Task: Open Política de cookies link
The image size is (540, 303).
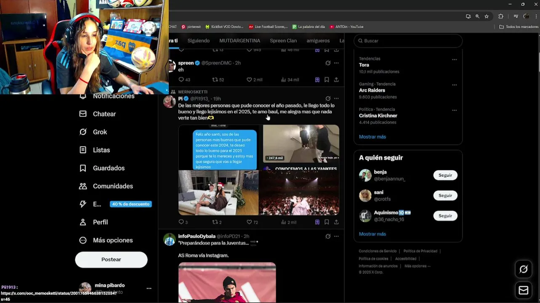Action: 373,259
